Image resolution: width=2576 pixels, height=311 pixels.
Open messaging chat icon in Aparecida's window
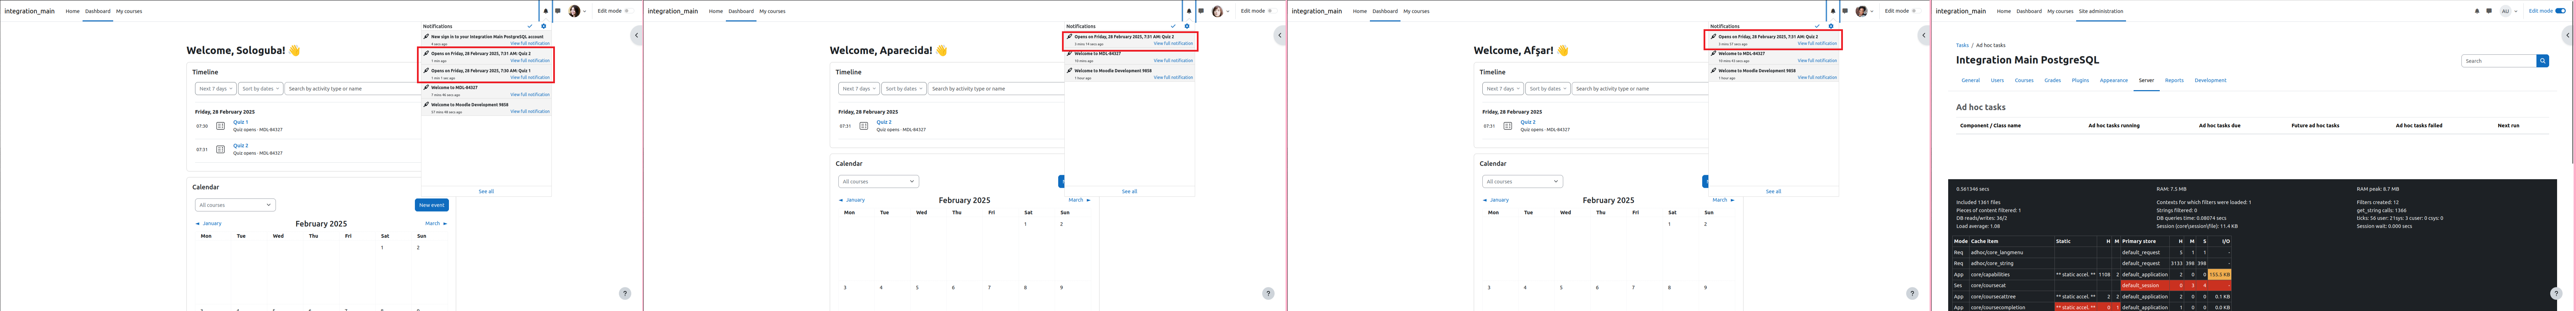tap(1201, 11)
